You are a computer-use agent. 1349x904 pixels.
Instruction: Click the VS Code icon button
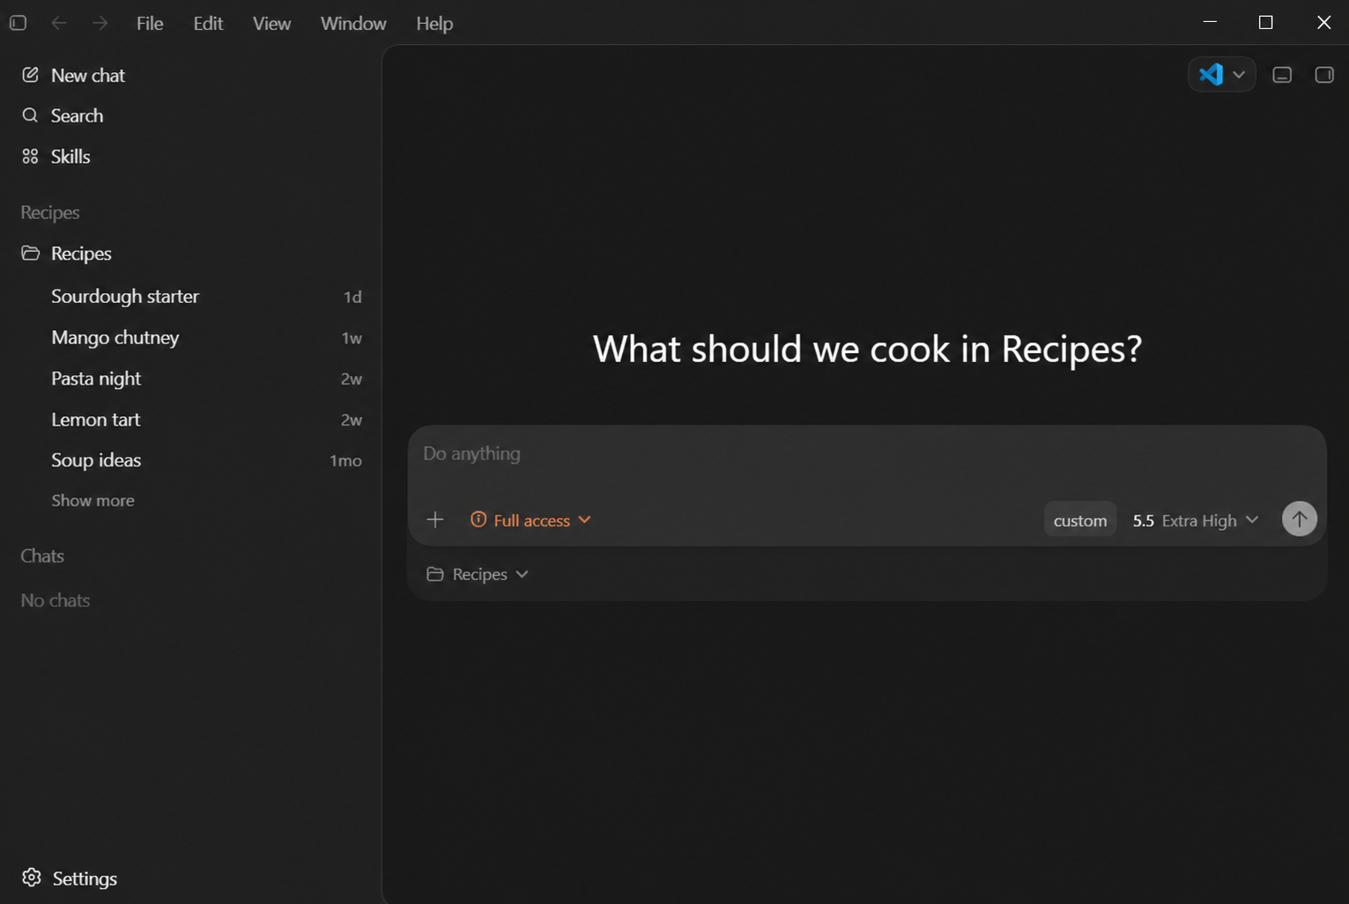pyautogui.click(x=1211, y=75)
